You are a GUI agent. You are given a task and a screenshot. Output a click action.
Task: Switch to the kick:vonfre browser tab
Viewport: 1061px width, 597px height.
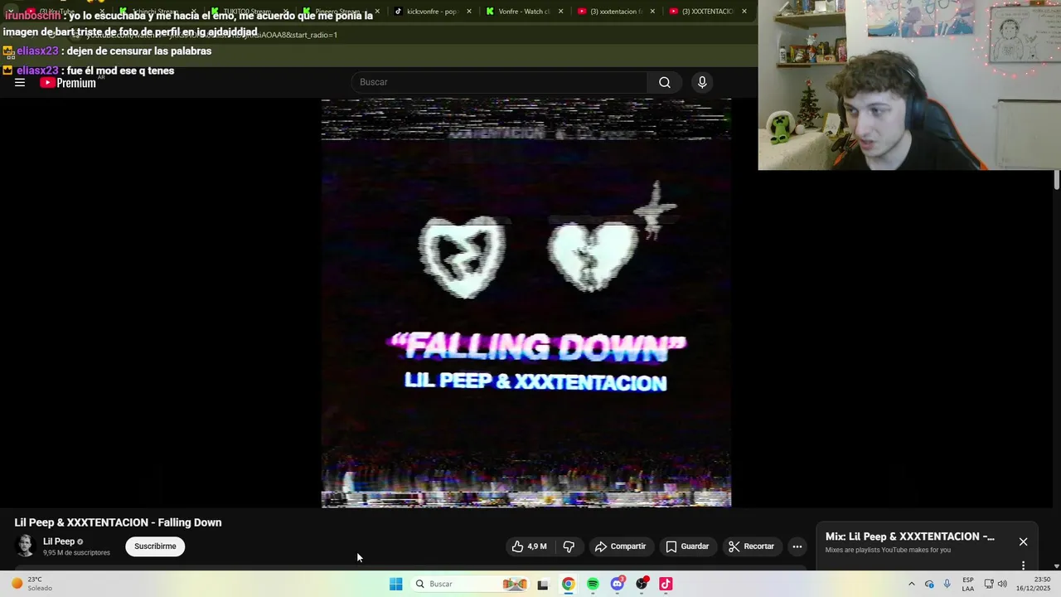[432, 12]
